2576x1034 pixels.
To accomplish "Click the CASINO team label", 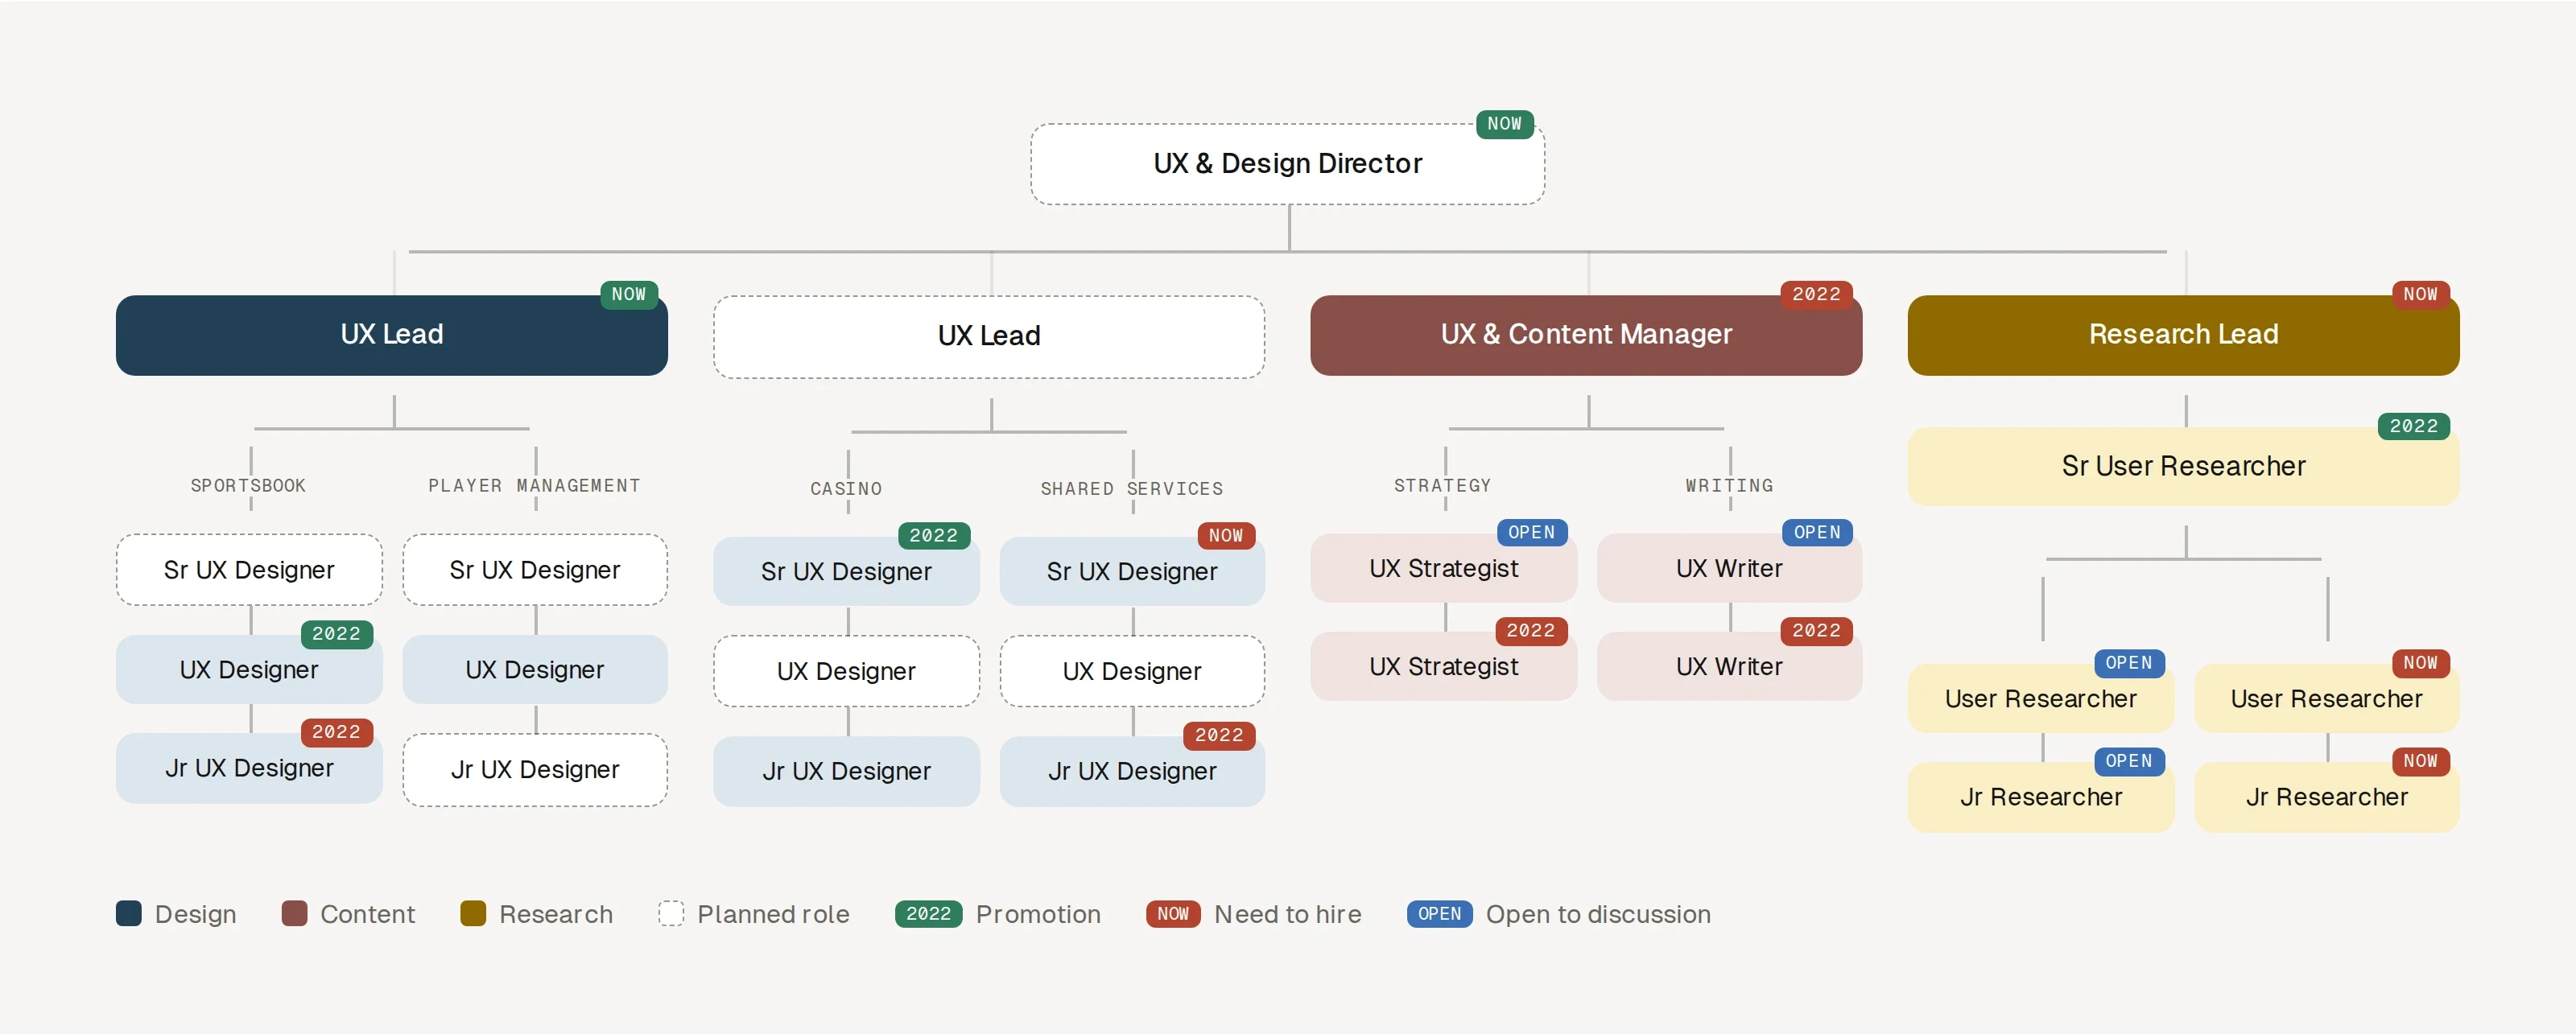I will click(846, 489).
